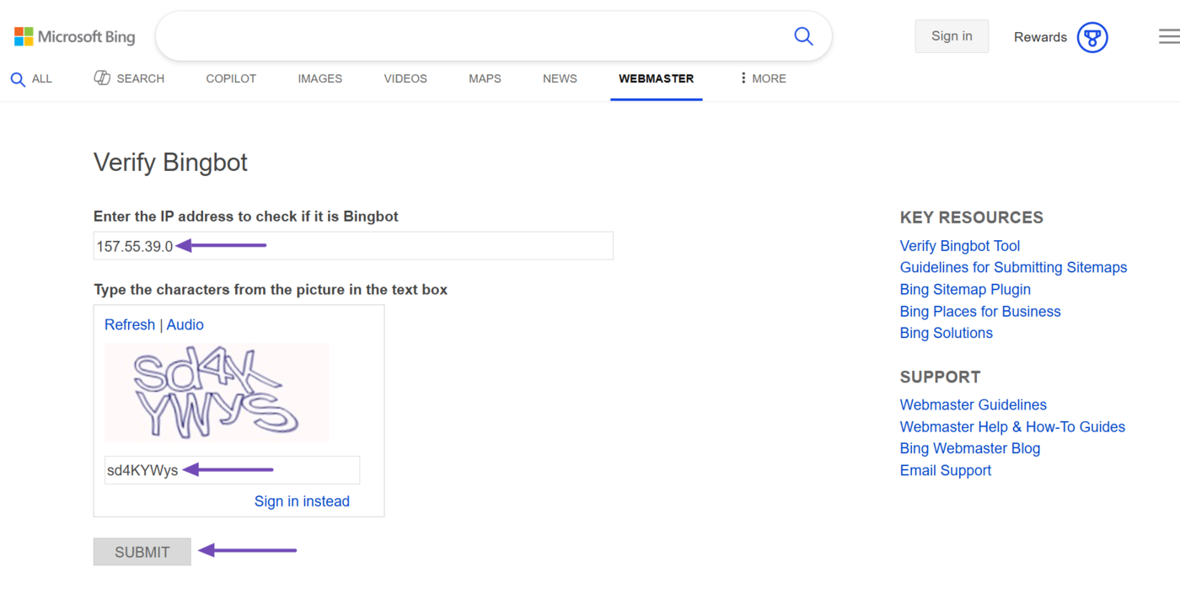Play the Audio captcha option

185,324
